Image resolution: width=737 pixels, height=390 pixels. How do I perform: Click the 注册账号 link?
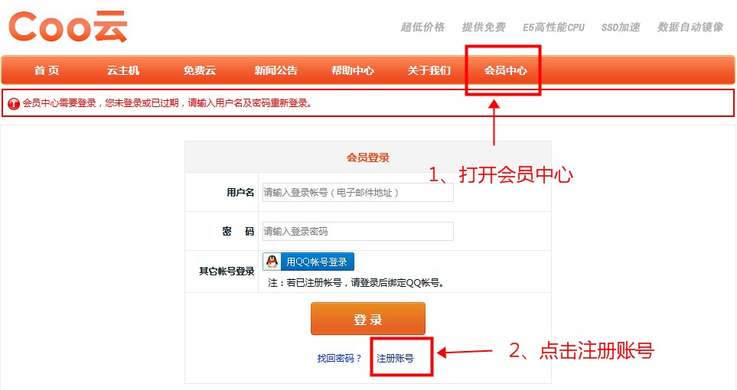point(395,358)
